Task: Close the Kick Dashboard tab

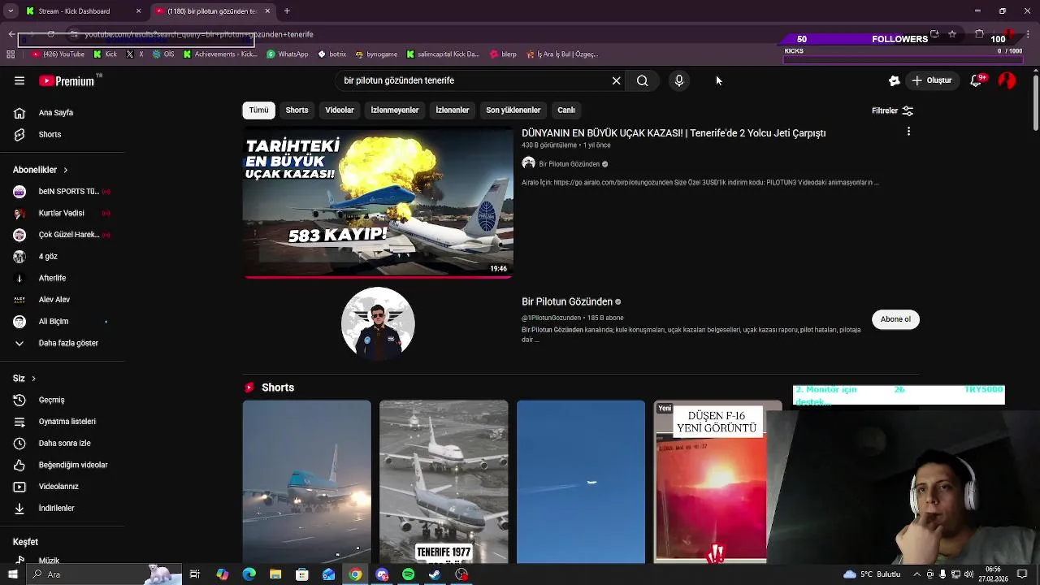Action: click(138, 11)
